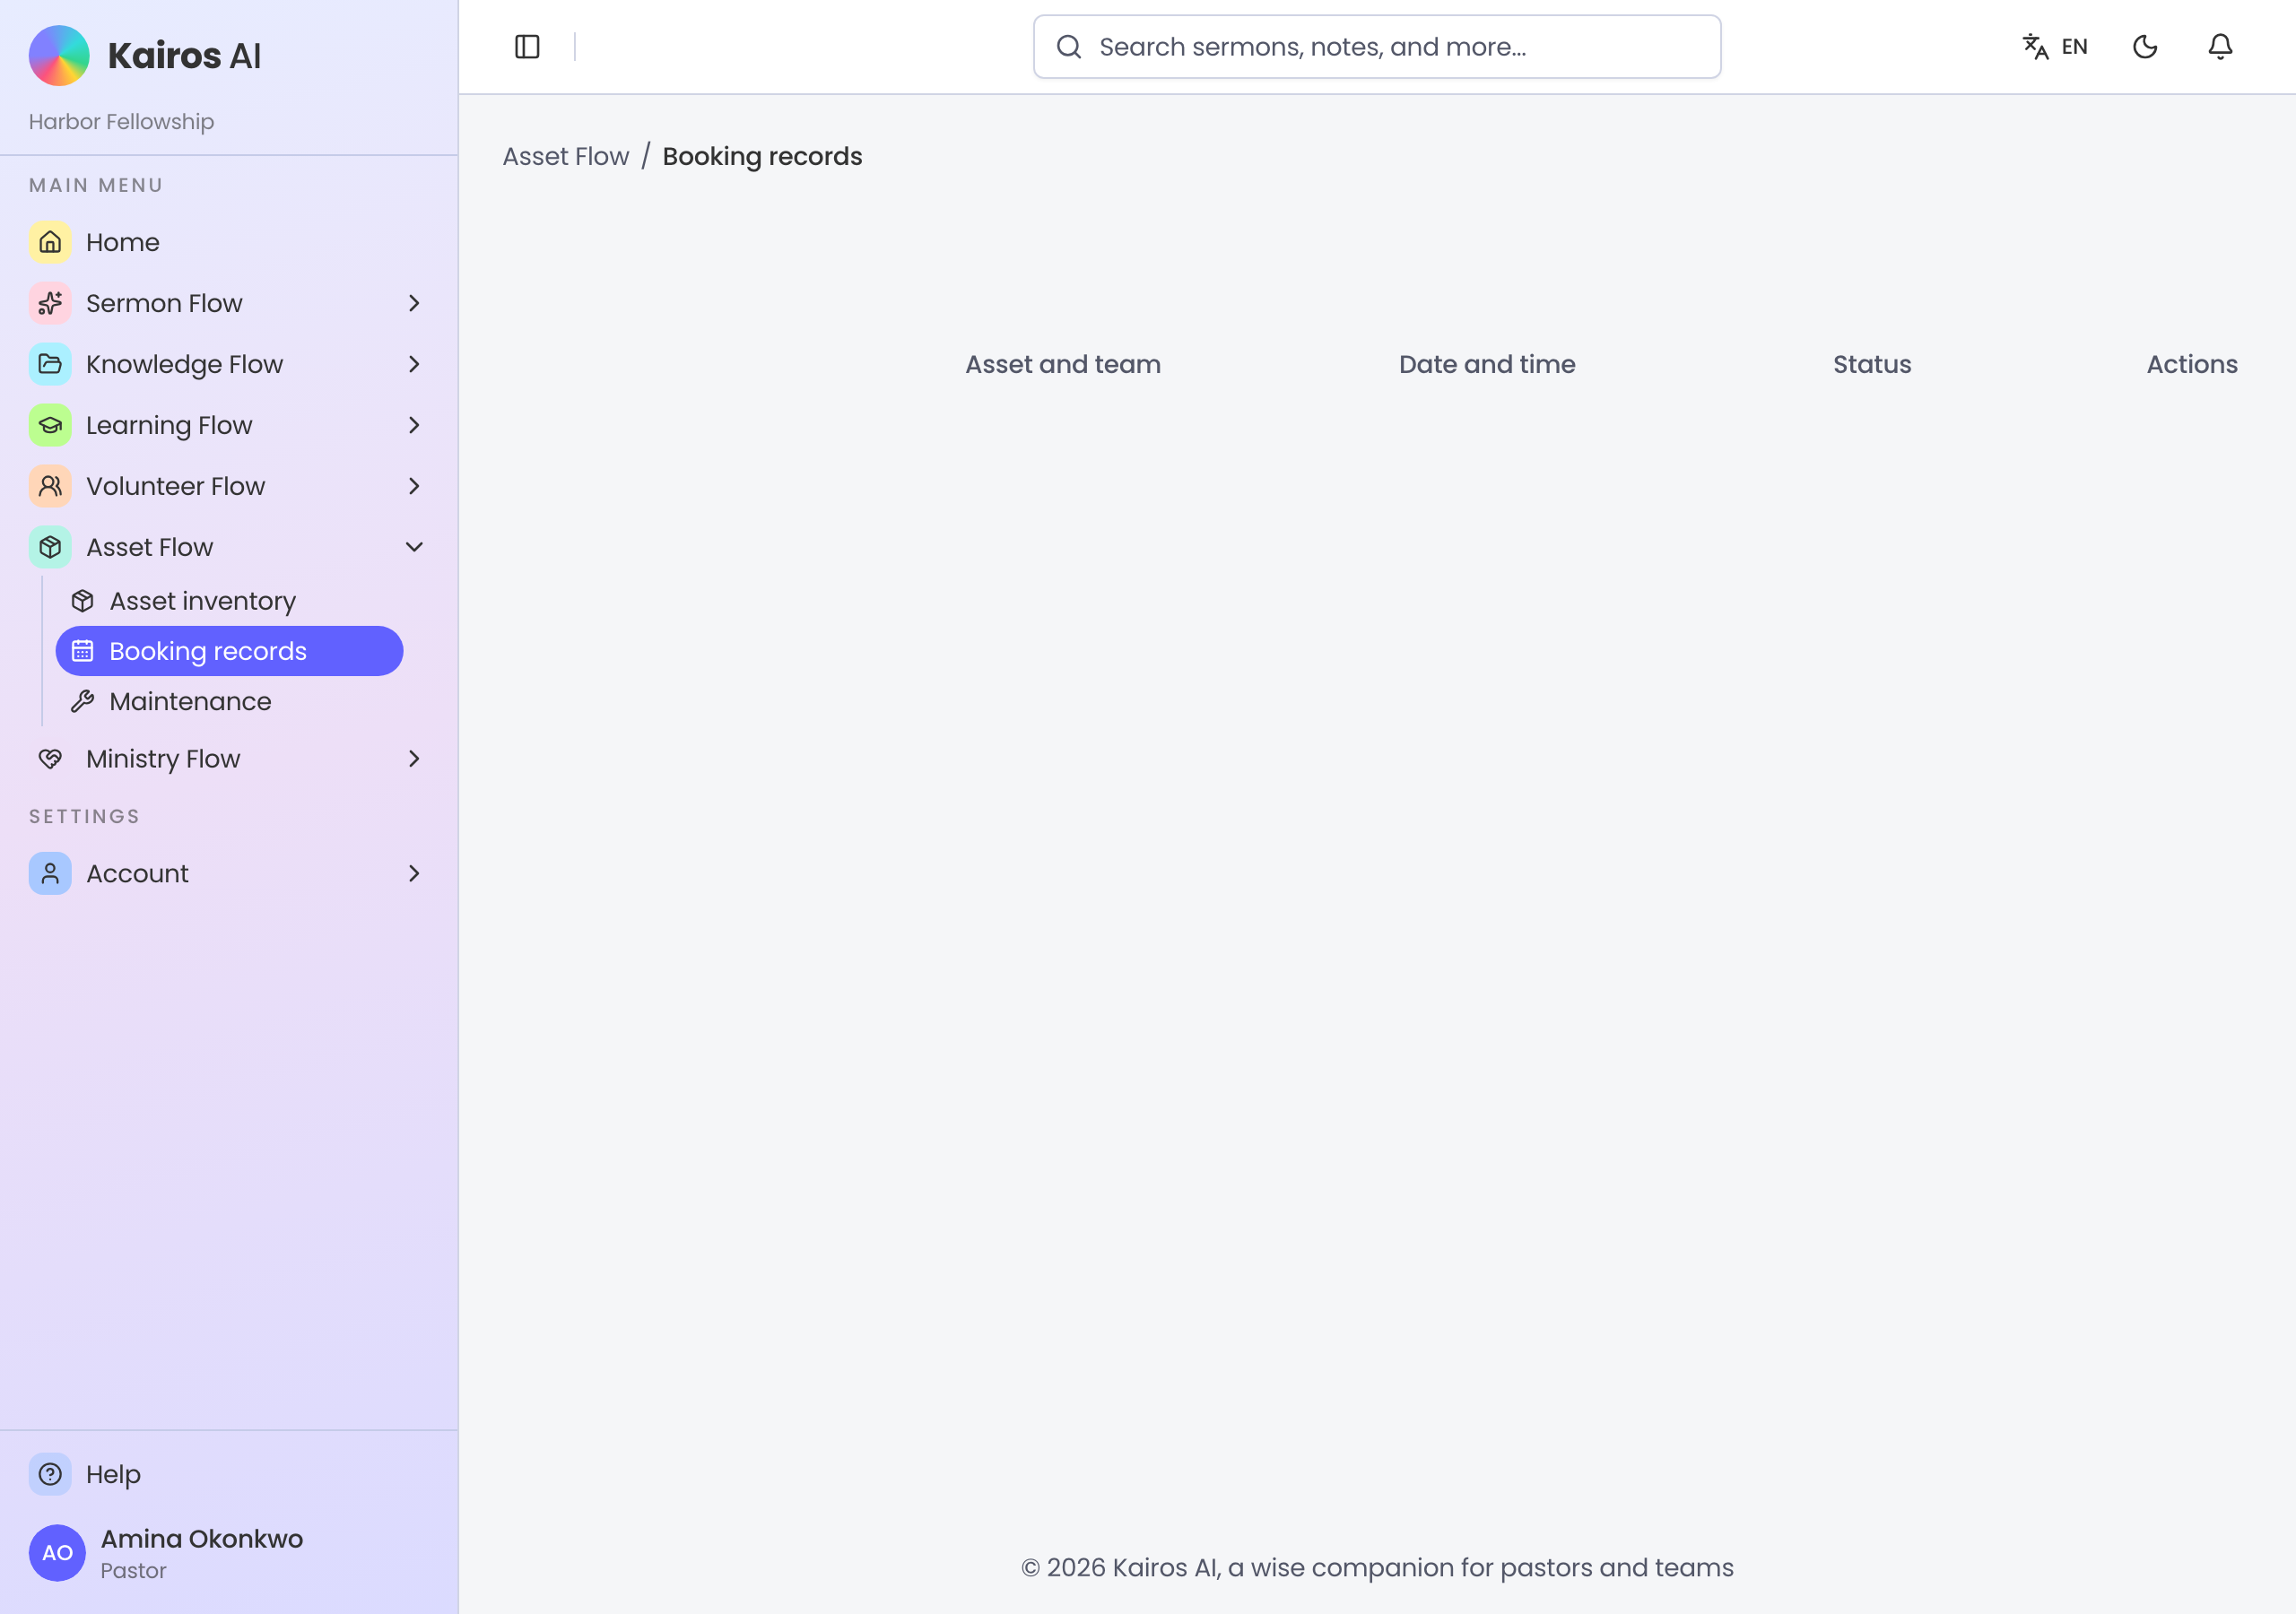Viewport: 2296px width, 1614px height.
Task: Select Maintenance submenu item
Action: 229,701
